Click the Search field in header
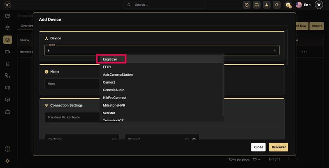This screenshot has height=168, width=329. 164,5
